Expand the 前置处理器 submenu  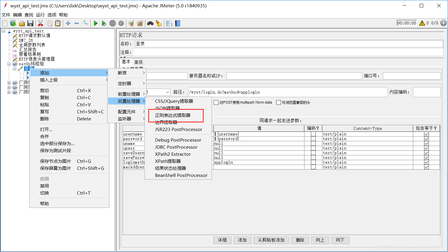(x=127, y=94)
